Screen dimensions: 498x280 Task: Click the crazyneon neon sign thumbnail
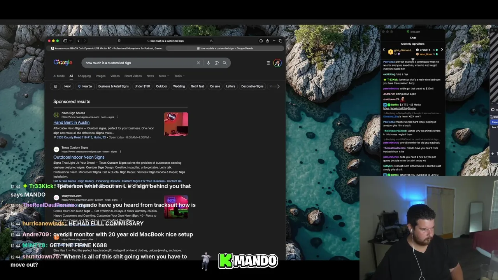tap(176, 207)
